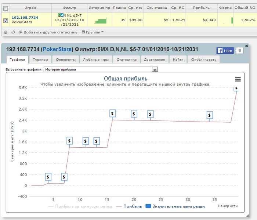Toggle Значительные выигрыши legend series
The image size is (257, 220).
click(x=175, y=206)
